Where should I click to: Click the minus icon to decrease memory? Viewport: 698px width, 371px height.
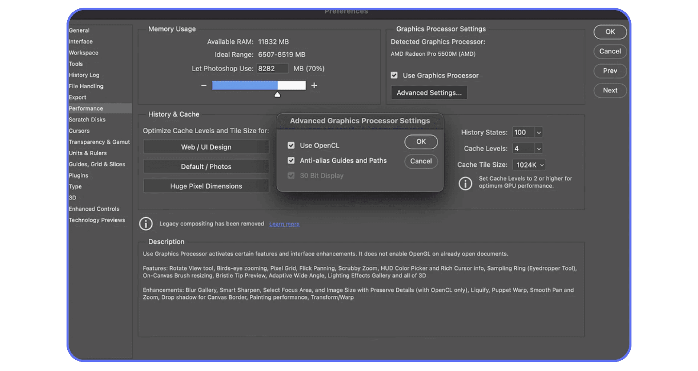tap(204, 85)
